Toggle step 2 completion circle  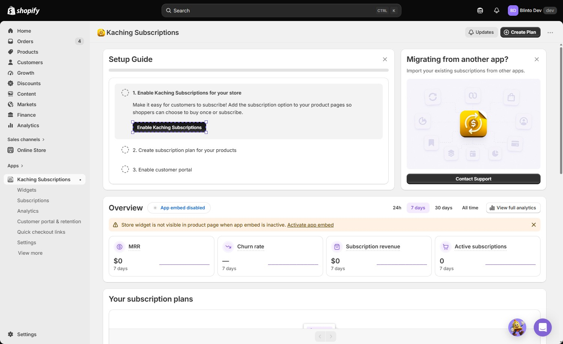click(x=125, y=150)
